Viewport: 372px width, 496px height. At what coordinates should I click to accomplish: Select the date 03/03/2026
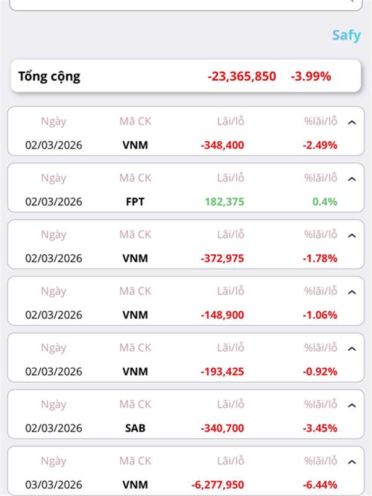click(x=53, y=484)
